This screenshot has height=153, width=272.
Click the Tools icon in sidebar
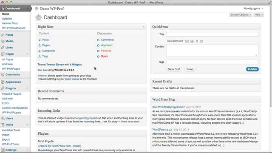click(3, 125)
